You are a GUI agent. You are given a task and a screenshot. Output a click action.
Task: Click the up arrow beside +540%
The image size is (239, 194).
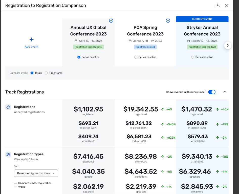(163, 124)
